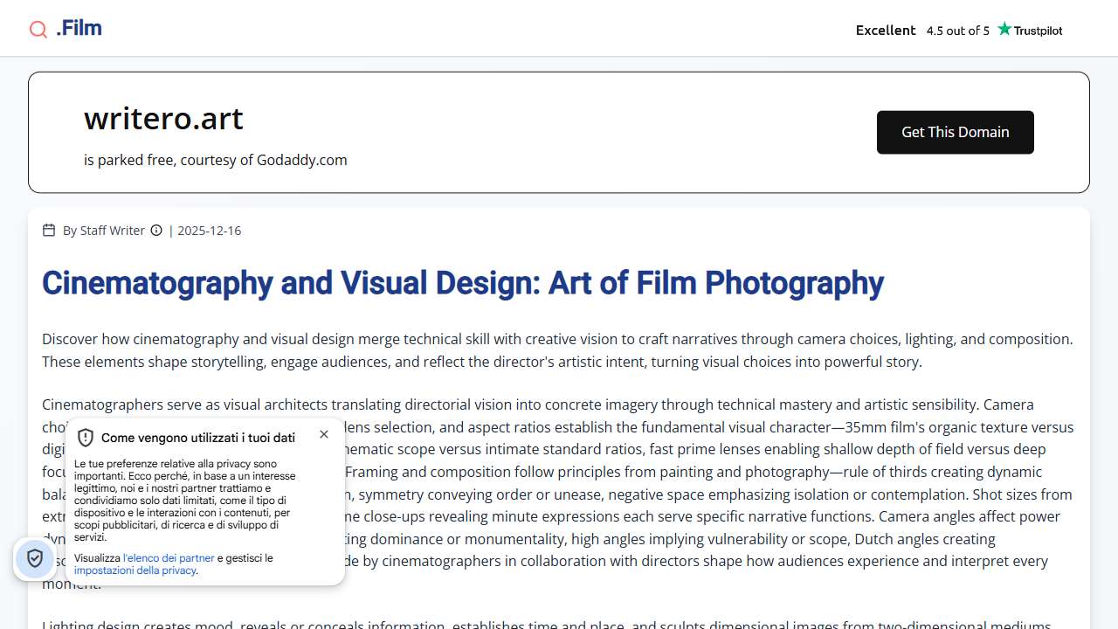Open the .Film logo link
The width and height of the screenshot is (1118, 629).
coord(79,28)
